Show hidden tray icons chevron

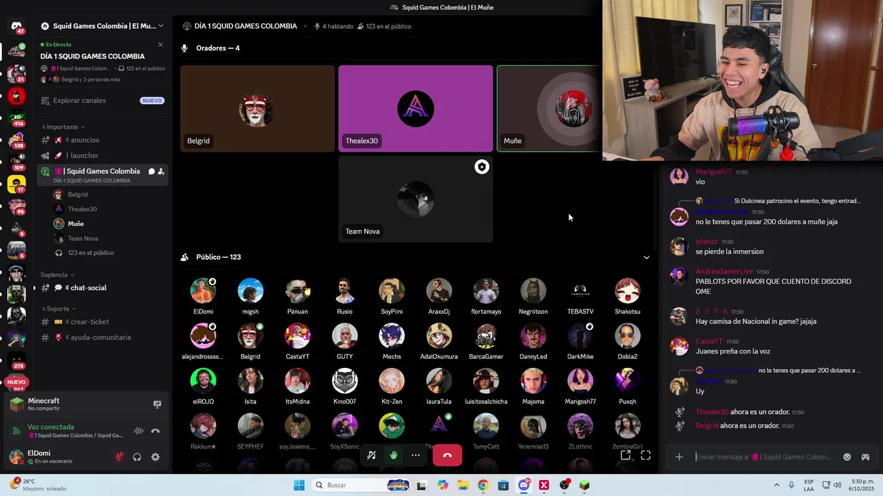778,485
